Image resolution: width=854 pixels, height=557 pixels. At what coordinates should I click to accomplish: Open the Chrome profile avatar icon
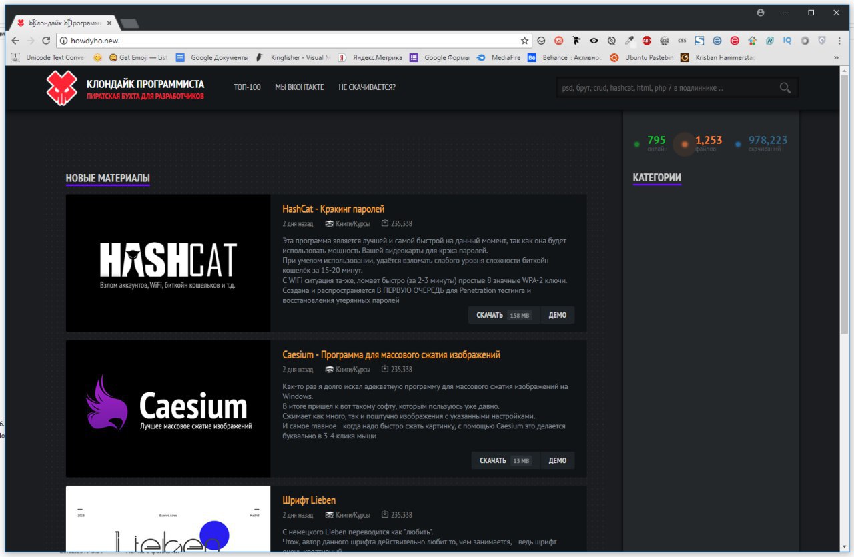point(761,13)
